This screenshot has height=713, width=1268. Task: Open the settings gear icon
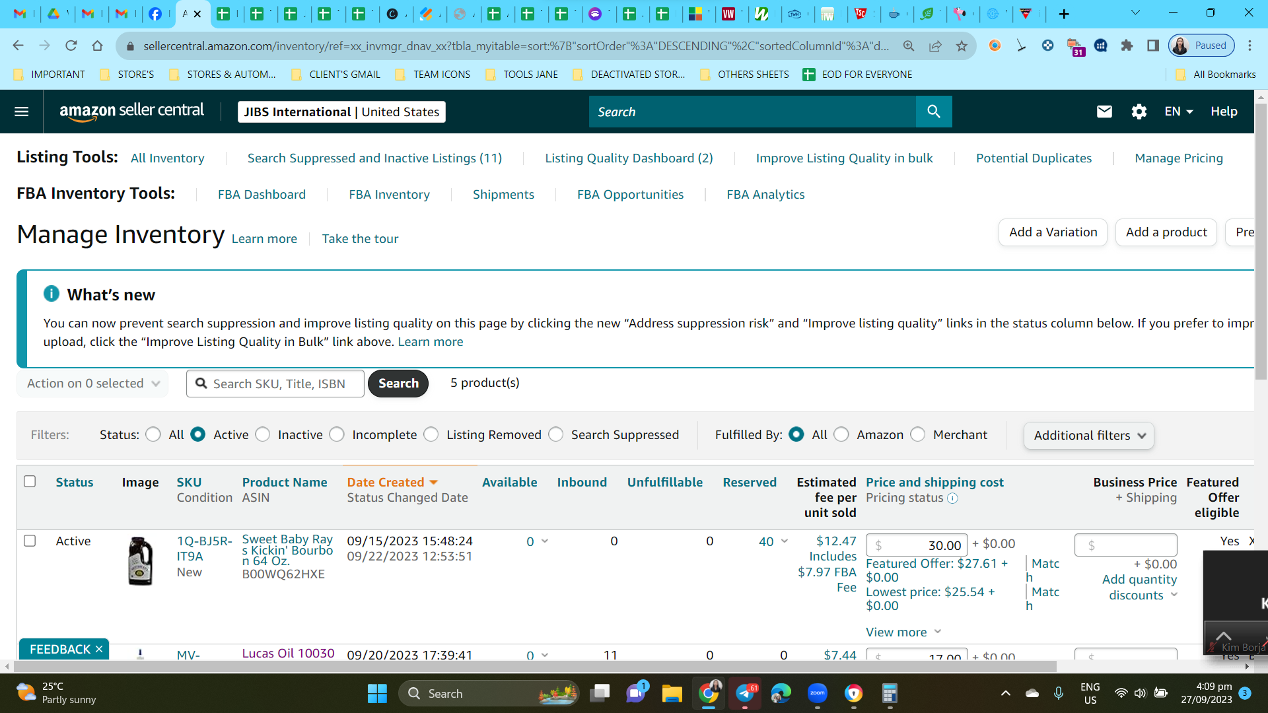pyautogui.click(x=1139, y=112)
